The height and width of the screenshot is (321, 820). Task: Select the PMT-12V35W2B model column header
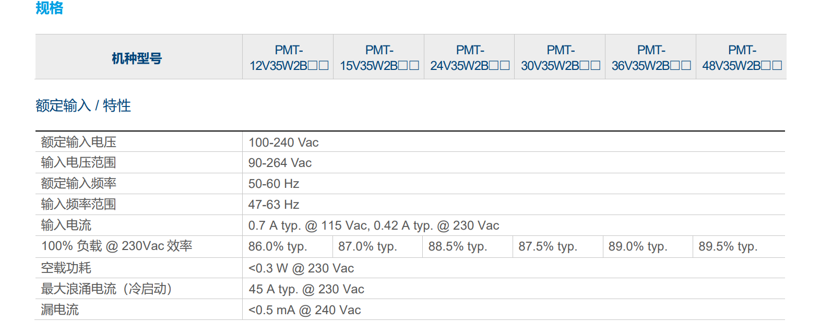tap(289, 57)
